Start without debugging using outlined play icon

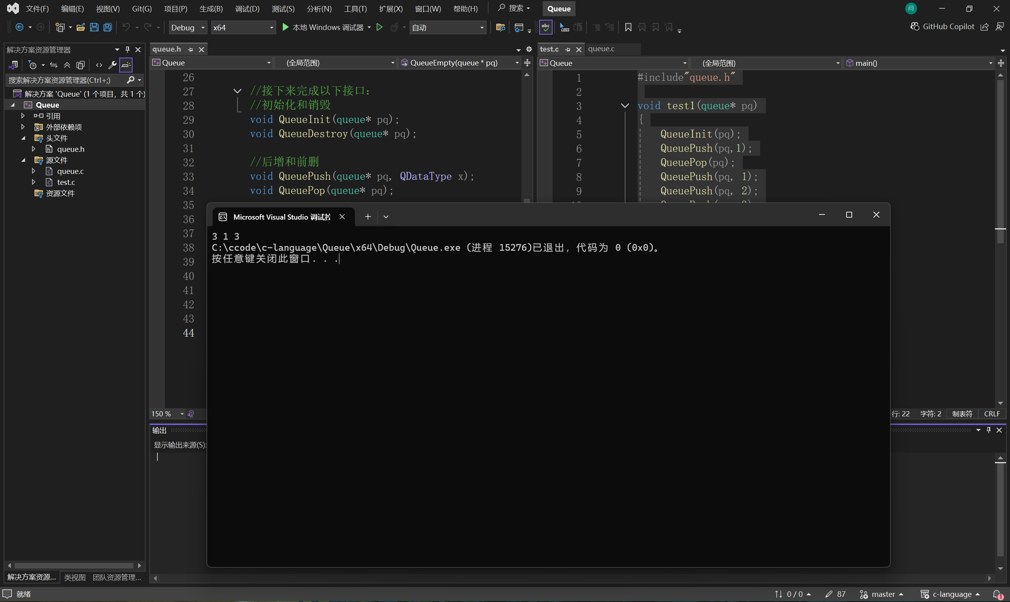(x=379, y=27)
